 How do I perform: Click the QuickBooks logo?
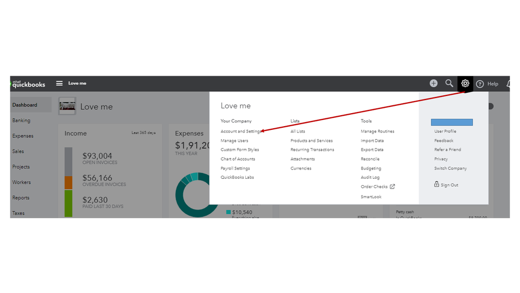click(x=29, y=84)
